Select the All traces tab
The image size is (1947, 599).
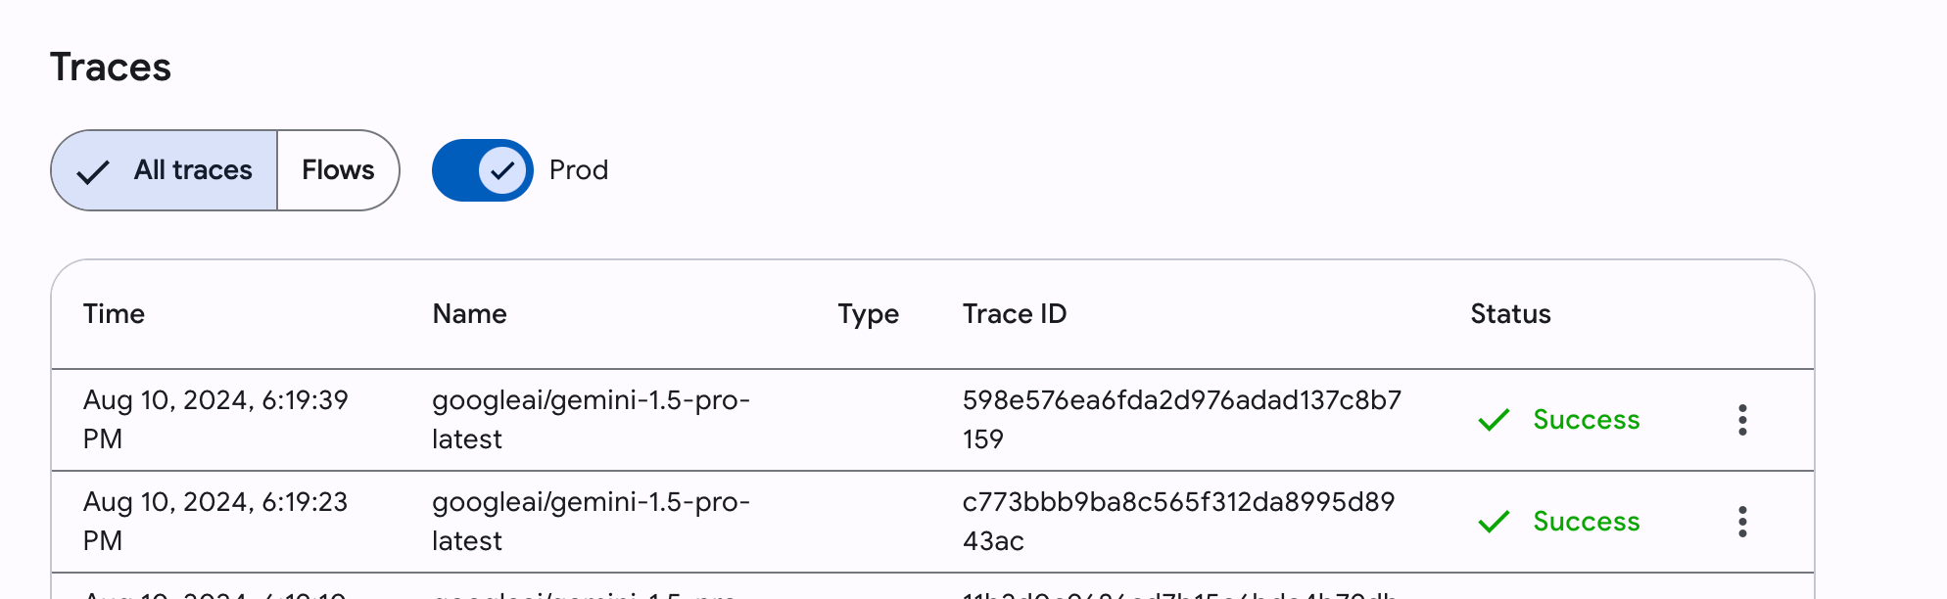[x=165, y=170]
